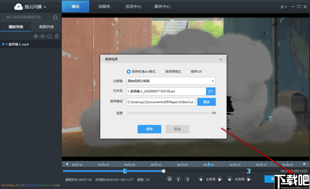310x189 pixels.
Task: Keep 保存标准Avi格式 selected
Action: pyautogui.click(x=129, y=71)
